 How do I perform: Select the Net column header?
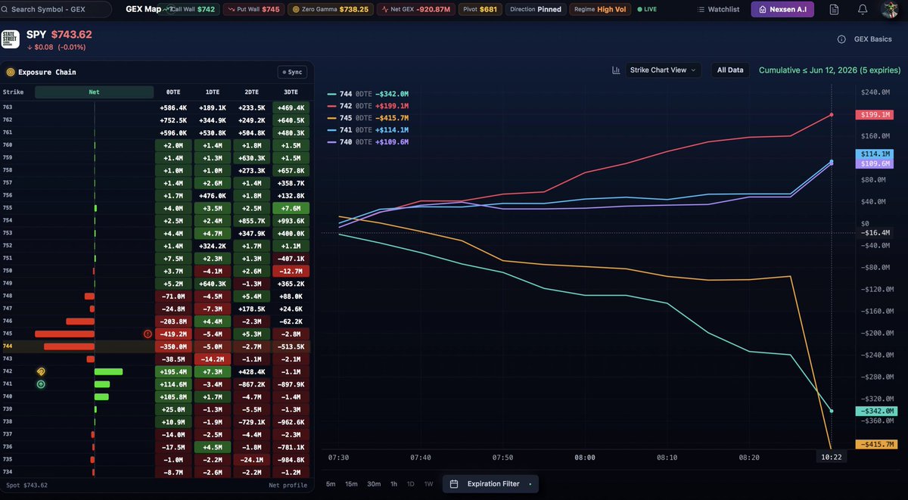94,92
